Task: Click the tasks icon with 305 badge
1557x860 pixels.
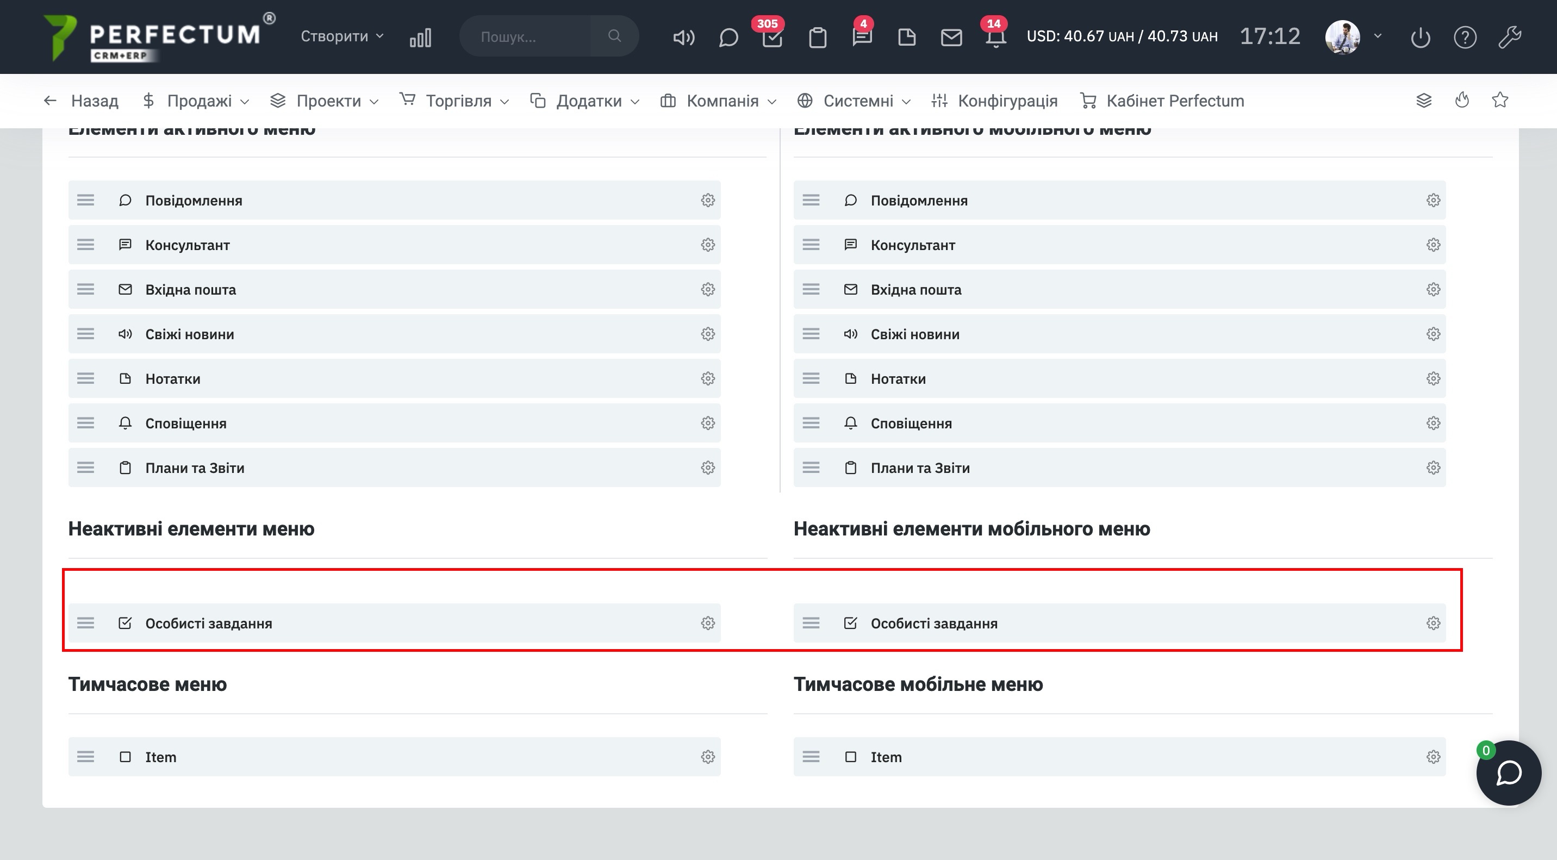Action: (x=772, y=38)
